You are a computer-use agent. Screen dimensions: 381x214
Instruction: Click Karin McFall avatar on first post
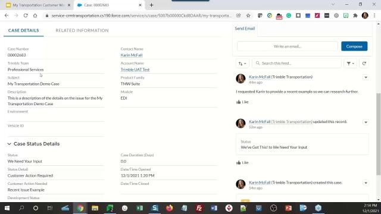241,78
